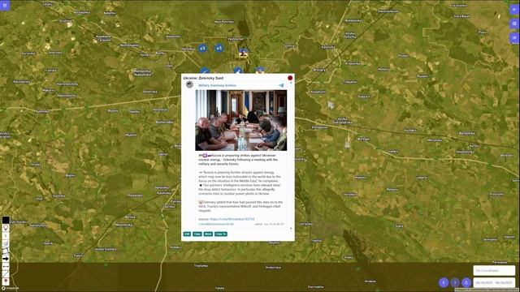Open the date range field at bottom right
Viewport: 520px width, 292px height.
click(494, 283)
